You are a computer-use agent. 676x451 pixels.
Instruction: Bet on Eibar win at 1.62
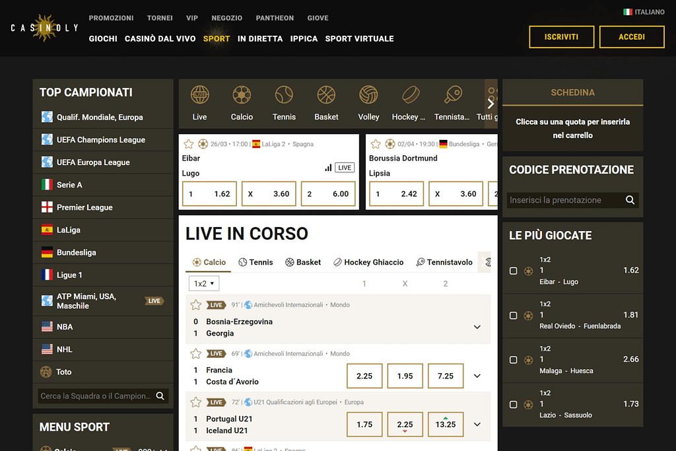click(209, 194)
